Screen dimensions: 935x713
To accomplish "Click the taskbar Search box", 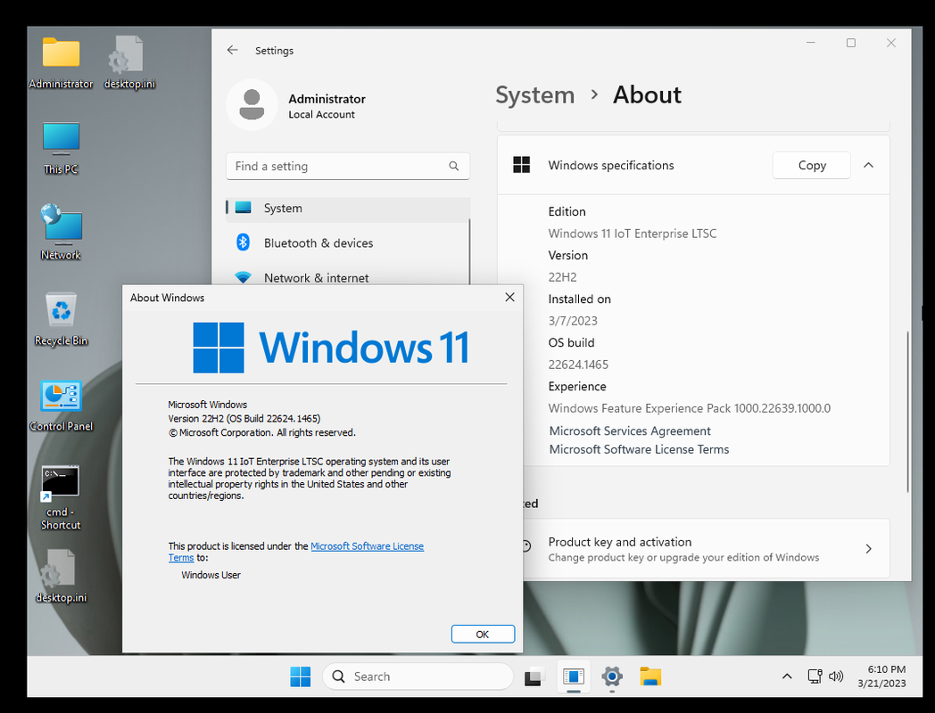I will [418, 676].
